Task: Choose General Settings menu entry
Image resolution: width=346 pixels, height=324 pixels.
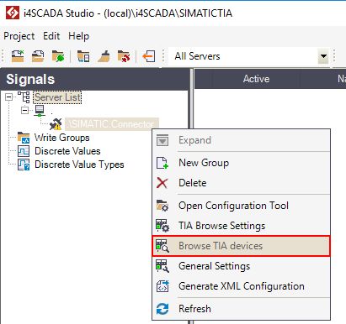Action: click(242, 266)
